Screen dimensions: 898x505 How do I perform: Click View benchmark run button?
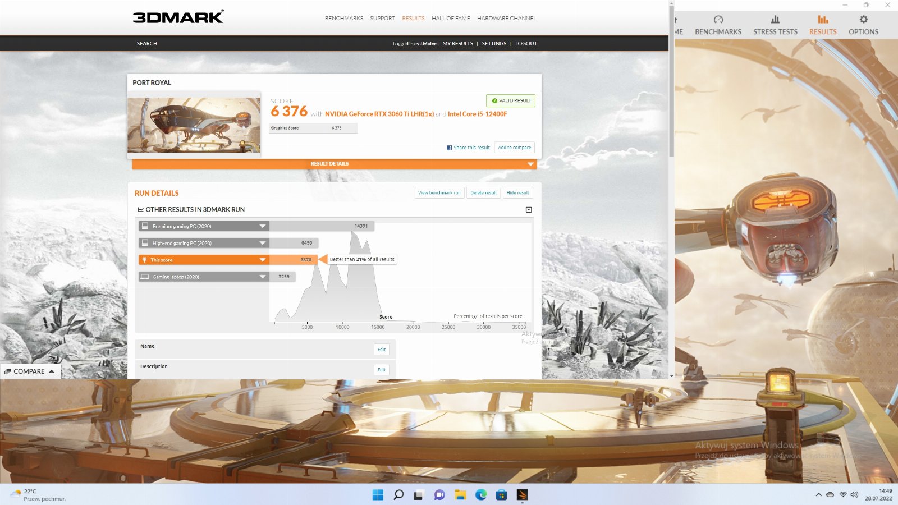(439, 192)
